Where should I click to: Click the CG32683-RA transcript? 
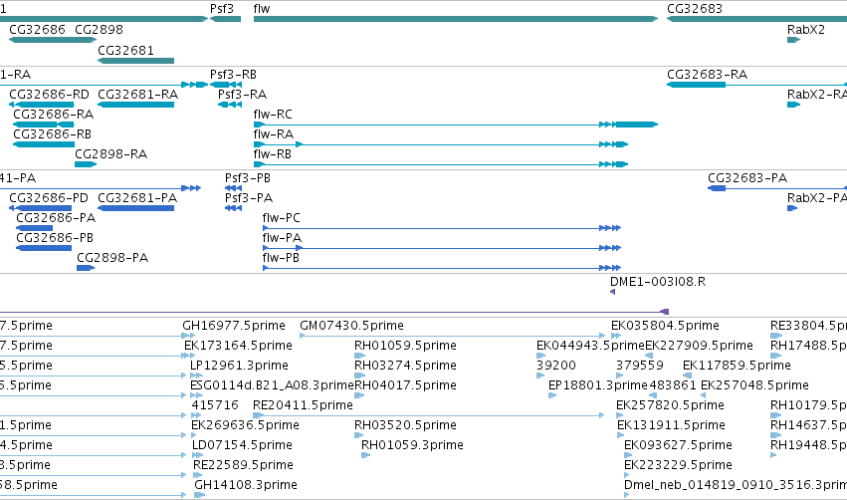[756, 85]
